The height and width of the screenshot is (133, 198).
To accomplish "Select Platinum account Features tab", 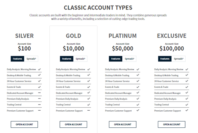I will coord(116,59).
